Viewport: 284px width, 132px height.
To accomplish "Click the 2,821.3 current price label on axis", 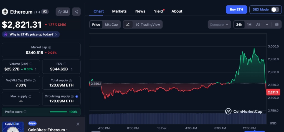I will tap(273, 92).
